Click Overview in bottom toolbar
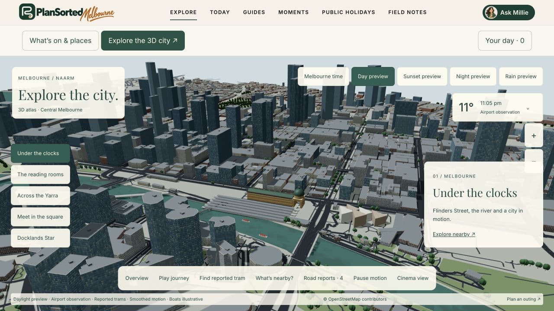This screenshot has height=311, width=554. pos(137,278)
